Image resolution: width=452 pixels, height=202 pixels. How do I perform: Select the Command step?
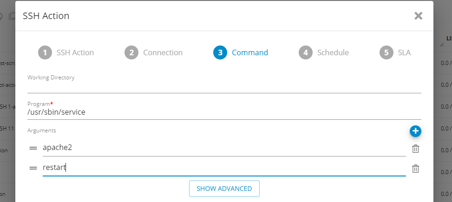pos(249,52)
